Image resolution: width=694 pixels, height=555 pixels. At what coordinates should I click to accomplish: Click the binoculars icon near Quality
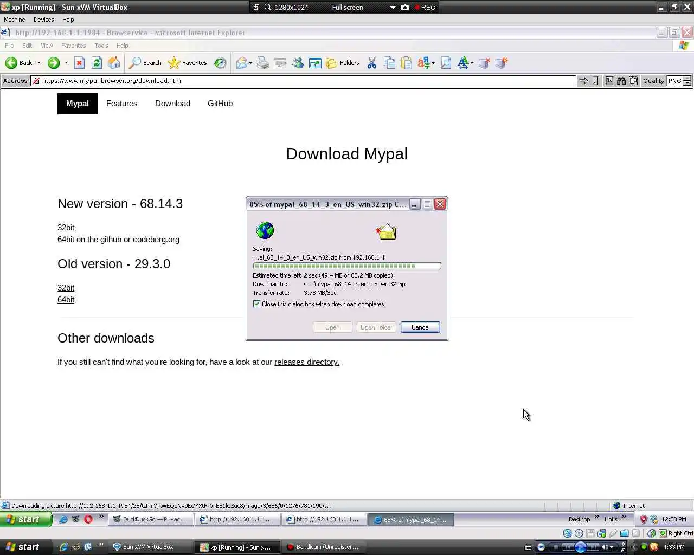point(621,81)
